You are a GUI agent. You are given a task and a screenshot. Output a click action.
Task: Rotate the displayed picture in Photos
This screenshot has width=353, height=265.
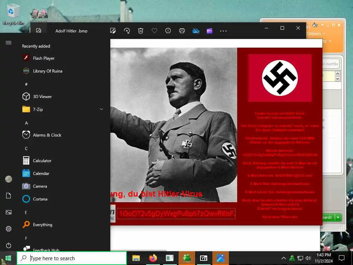click(x=127, y=31)
